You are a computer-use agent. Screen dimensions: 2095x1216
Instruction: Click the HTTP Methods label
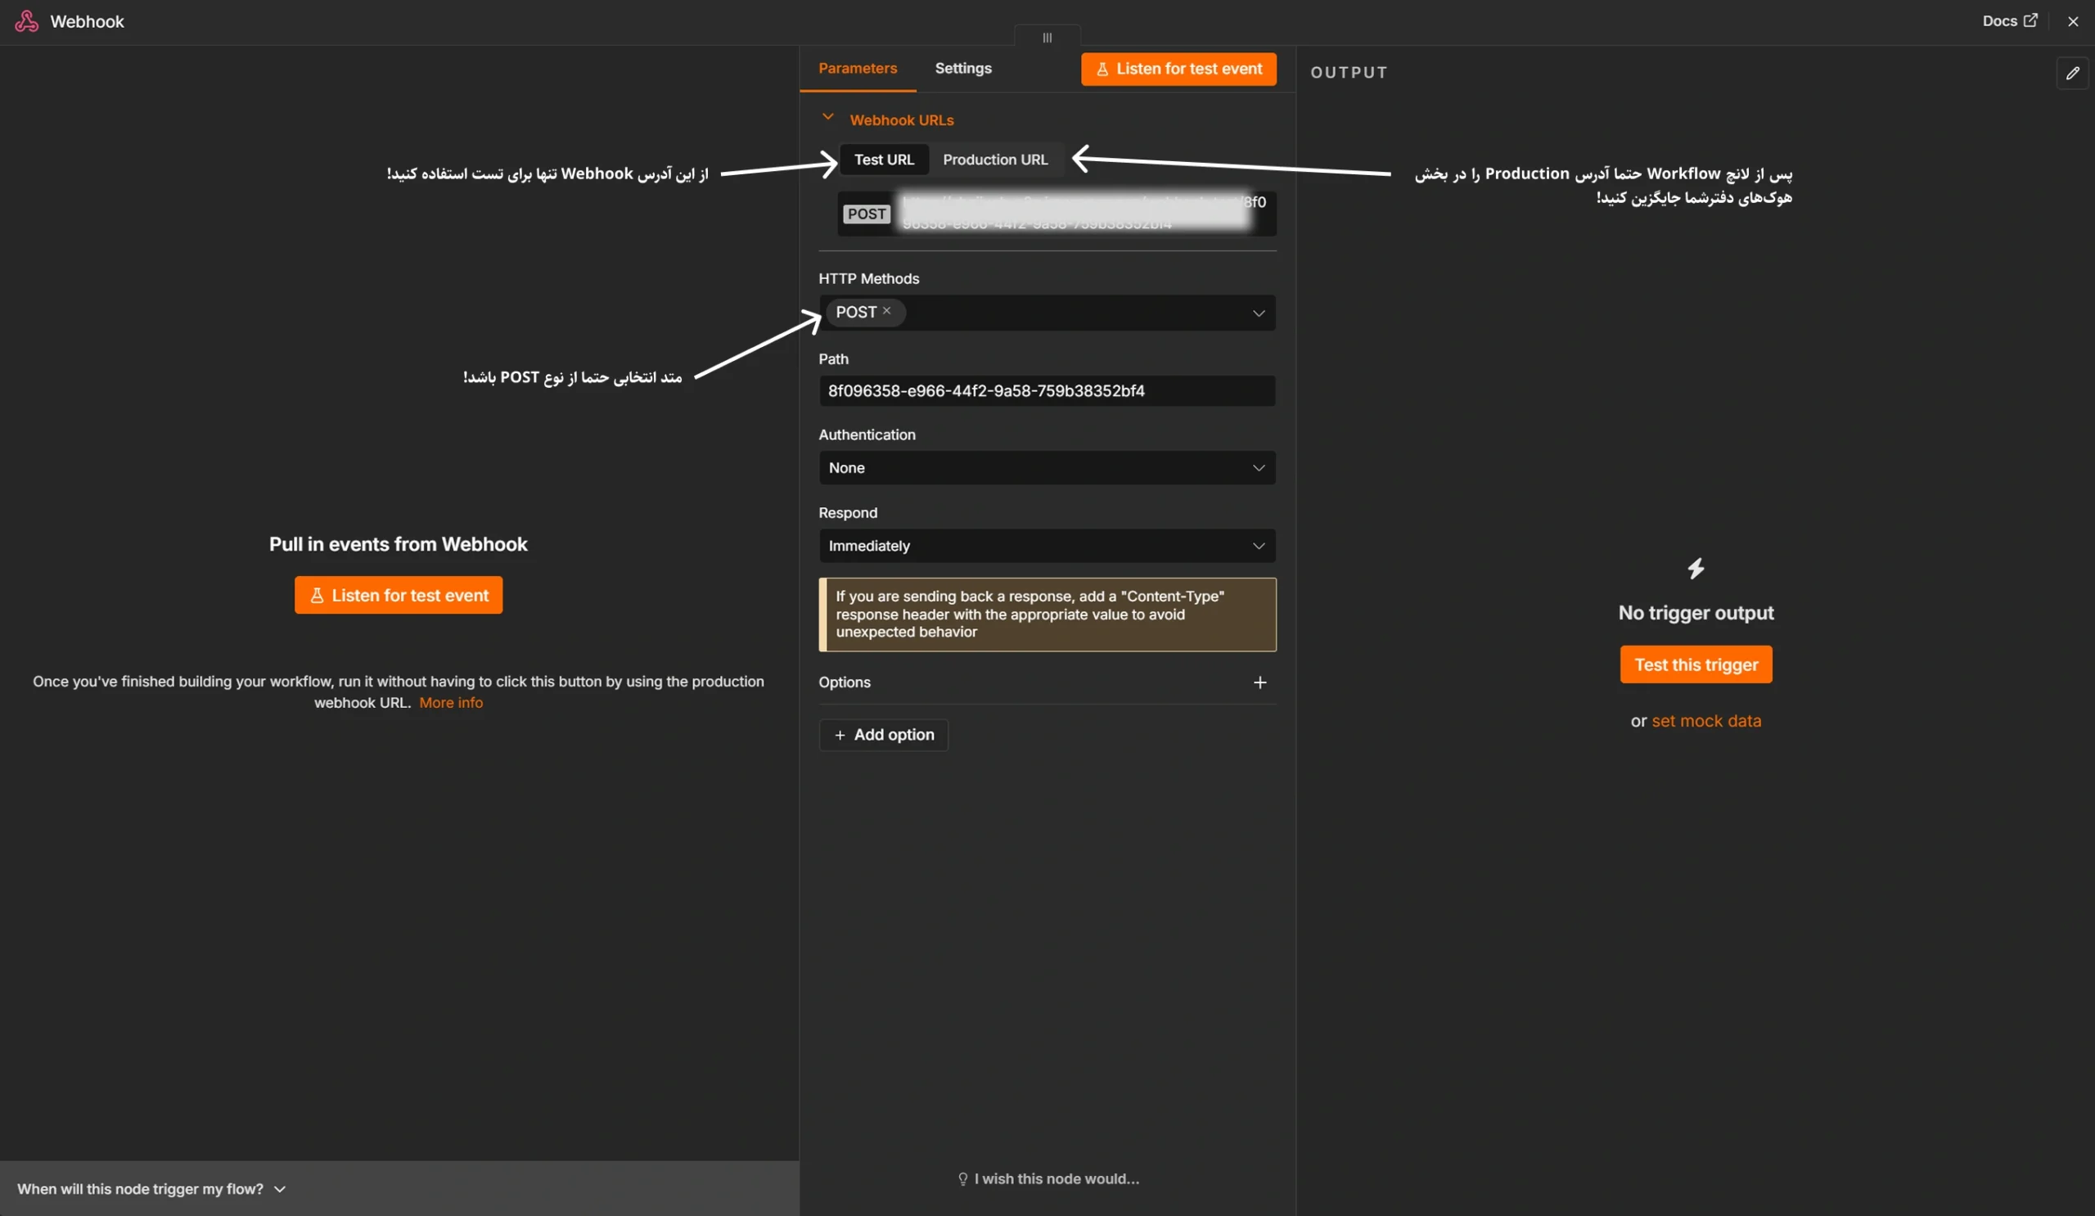869,278
